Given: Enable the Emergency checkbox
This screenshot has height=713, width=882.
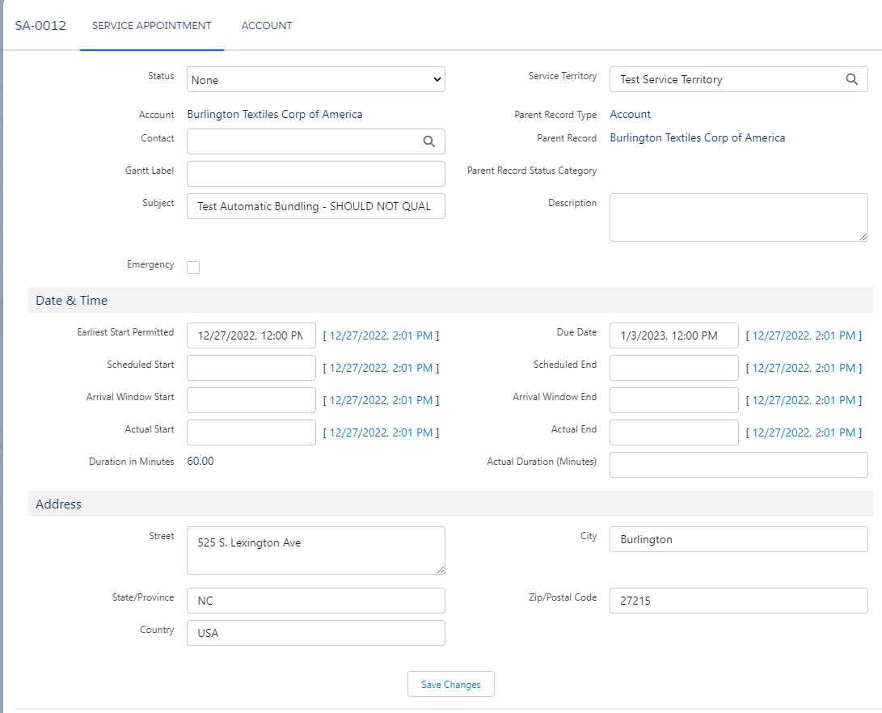Looking at the screenshot, I should [x=193, y=267].
